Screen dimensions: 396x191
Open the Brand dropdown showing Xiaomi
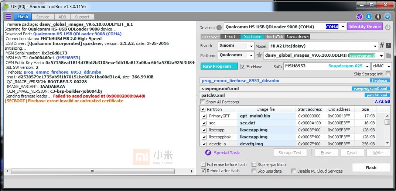click(x=251, y=46)
